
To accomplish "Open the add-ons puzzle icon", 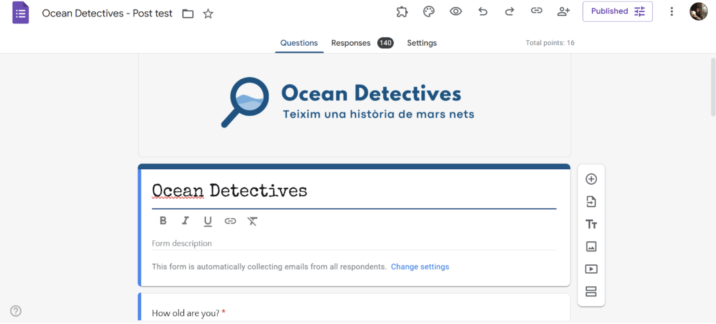I will click(402, 12).
